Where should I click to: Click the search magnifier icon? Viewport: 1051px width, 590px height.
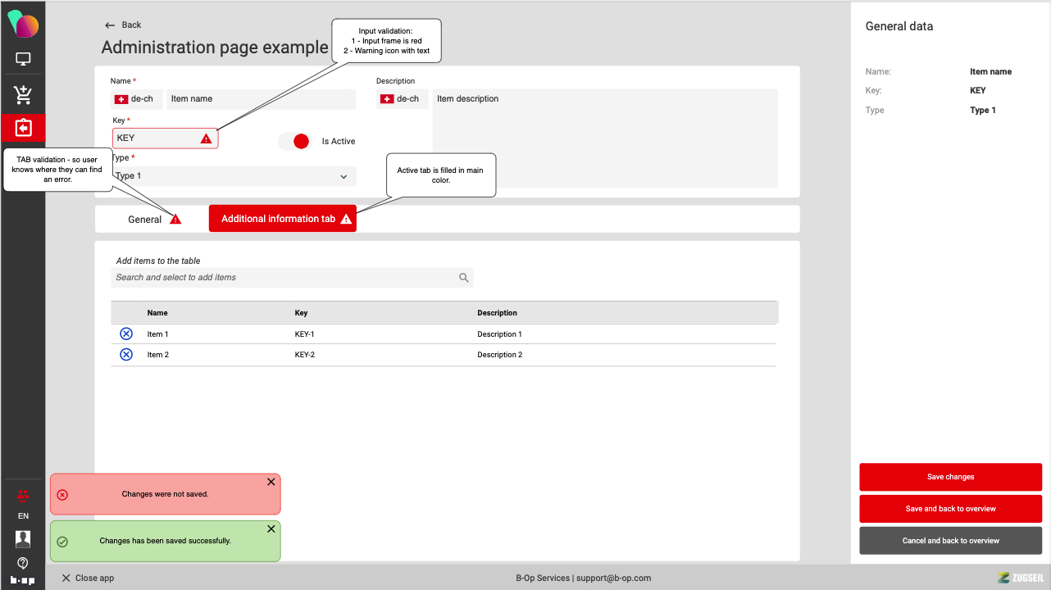tap(464, 278)
